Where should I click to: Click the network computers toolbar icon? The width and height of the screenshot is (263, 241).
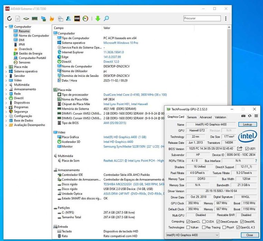[x=43, y=18]
